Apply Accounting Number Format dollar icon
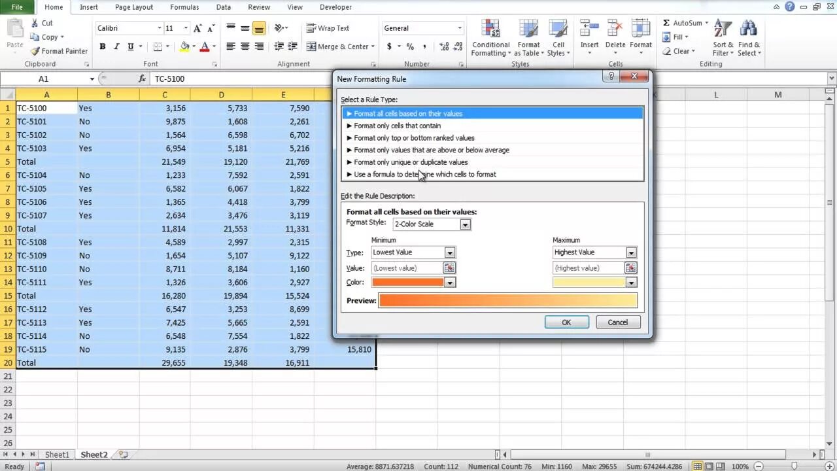Viewport: 837px width, 471px height. point(390,46)
